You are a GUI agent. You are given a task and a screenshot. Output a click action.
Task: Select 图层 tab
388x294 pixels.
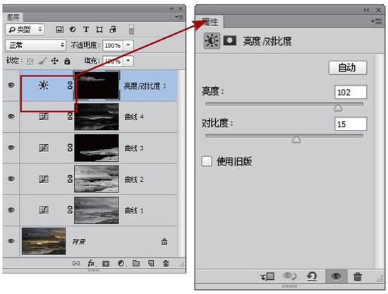(13, 17)
